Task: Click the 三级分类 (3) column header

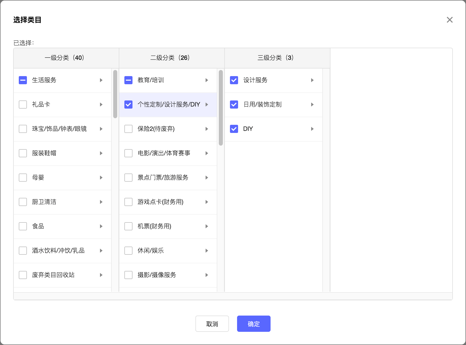Action: [x=277, y=58]
